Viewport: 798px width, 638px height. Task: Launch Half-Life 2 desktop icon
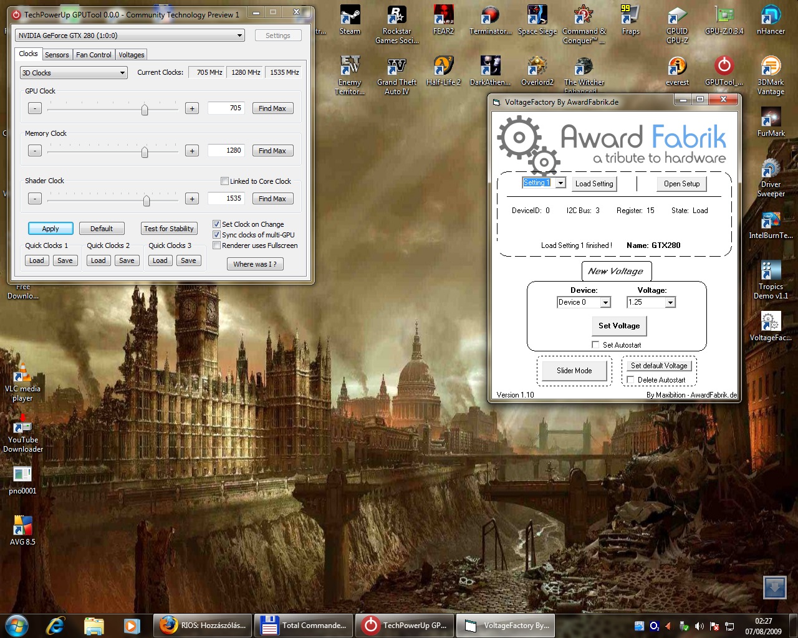(443, 70)
